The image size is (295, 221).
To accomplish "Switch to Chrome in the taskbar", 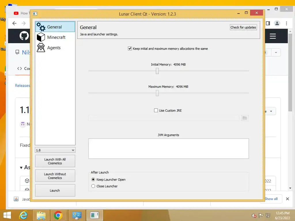I will pos(58,215).
